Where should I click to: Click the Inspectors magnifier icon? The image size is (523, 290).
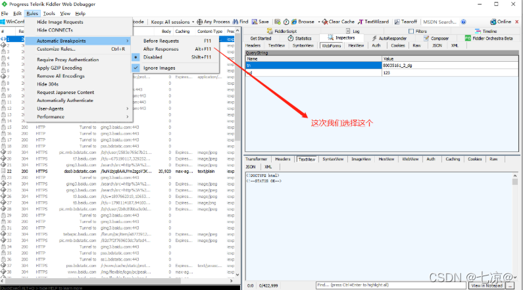click(x=330, y=37)
